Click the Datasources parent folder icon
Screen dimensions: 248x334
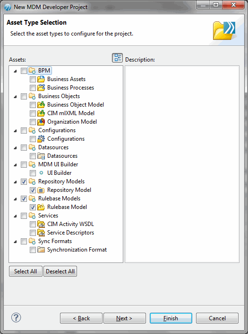pos(32,147)
